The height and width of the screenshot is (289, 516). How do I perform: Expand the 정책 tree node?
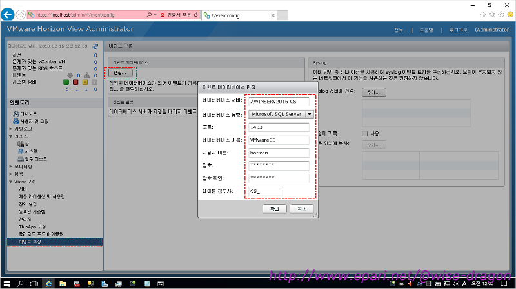[11, 174]
